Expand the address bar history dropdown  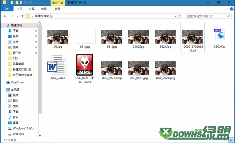175,16
